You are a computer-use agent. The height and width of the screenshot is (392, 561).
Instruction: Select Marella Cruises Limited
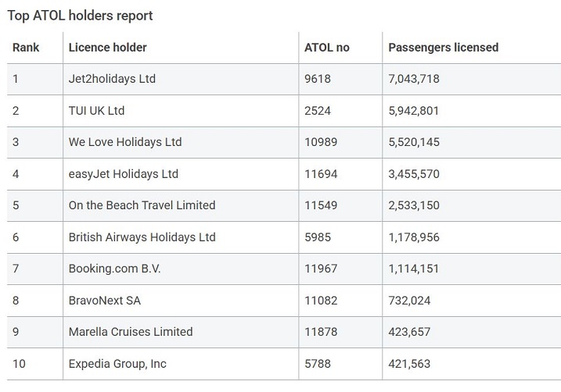coord(131,332)
